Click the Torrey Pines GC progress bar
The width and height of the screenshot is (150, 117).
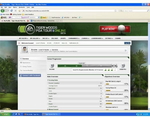pyautogui.click(x=114, y=90)
